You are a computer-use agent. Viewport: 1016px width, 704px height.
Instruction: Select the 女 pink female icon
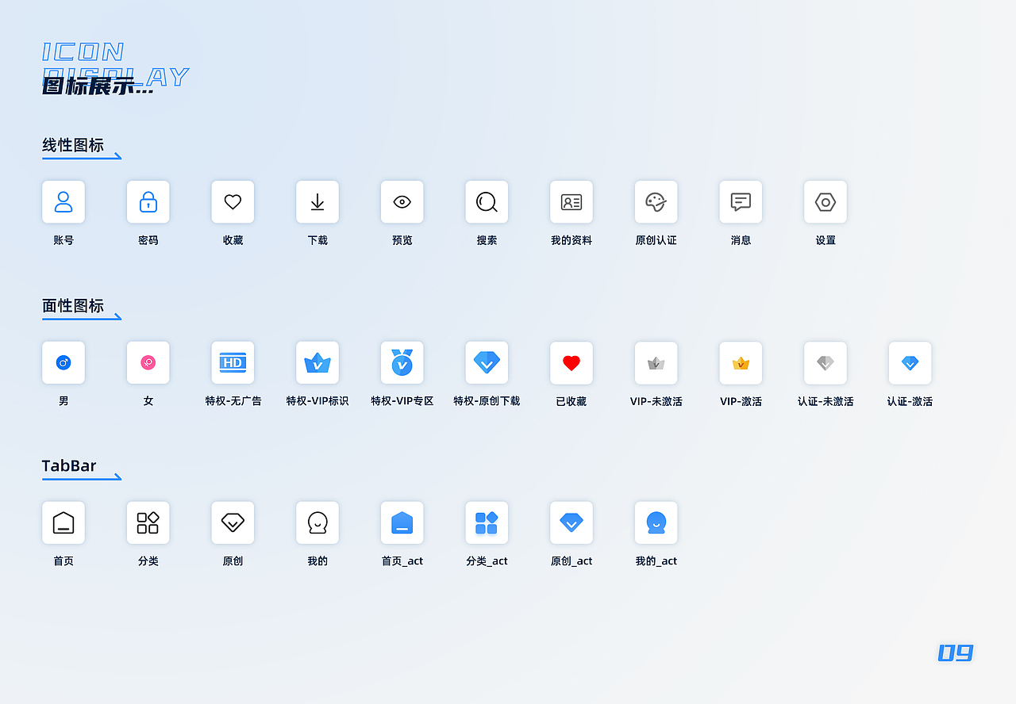click(148, 363)
